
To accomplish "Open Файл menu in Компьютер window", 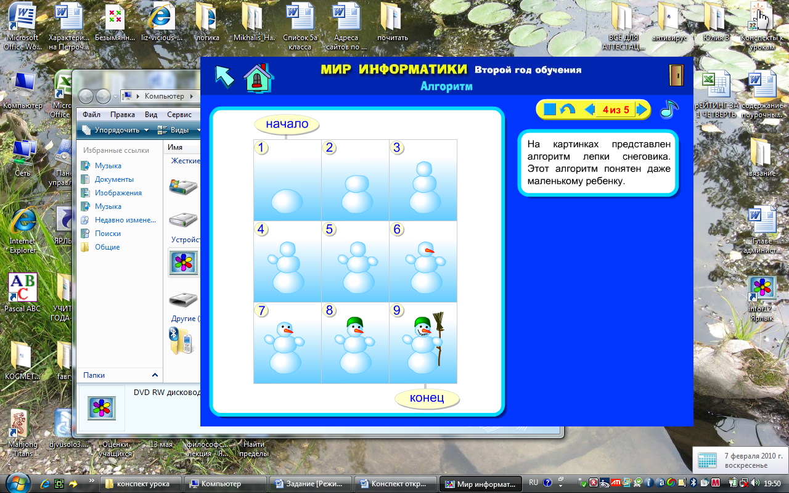I will (x=91, y=115).
